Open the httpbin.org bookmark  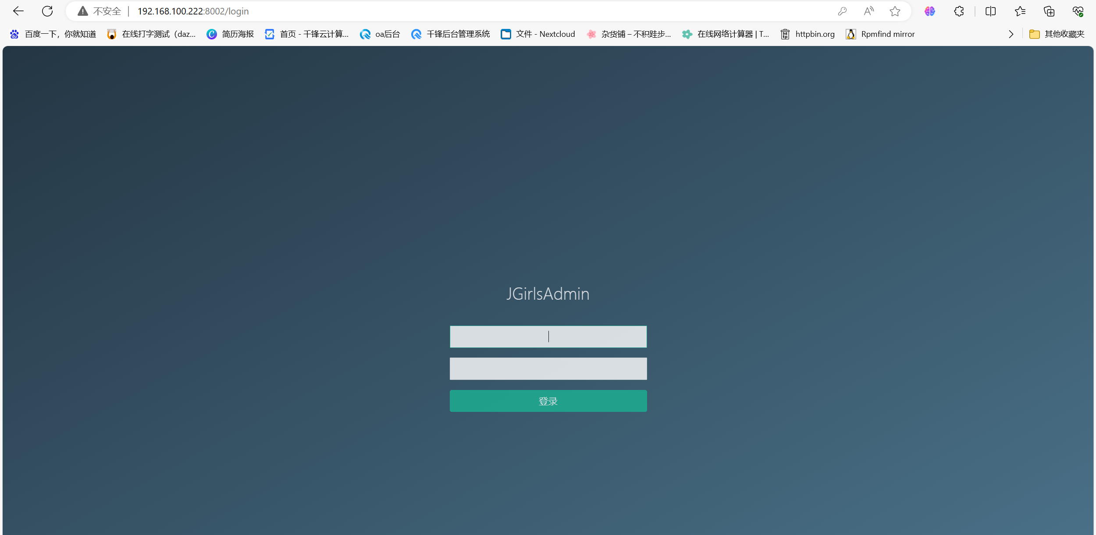808,34
